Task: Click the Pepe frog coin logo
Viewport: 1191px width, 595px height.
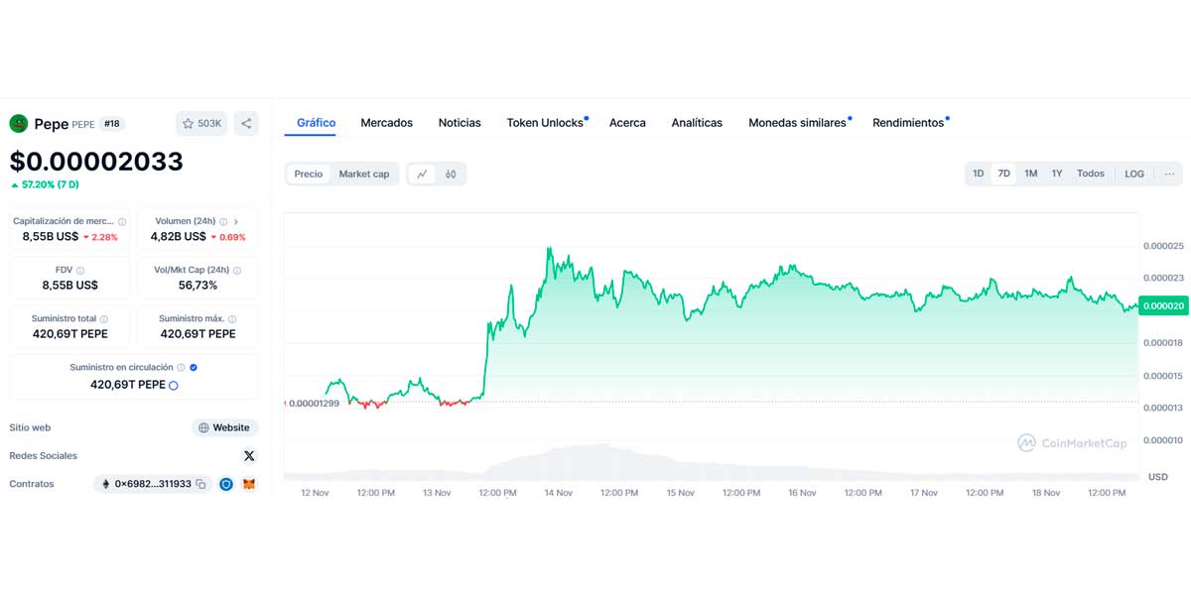Action: click(x=19, y=123)
